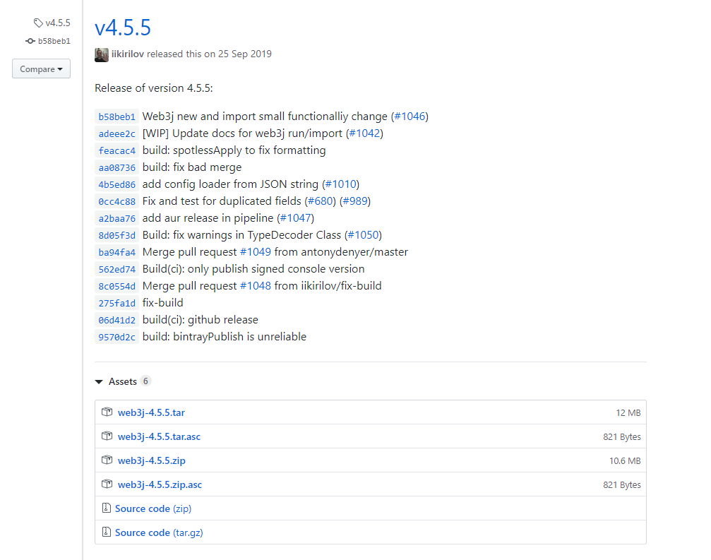This screenshot has width=711, height=560.
Task: Open commit 8c0554d
Action: coord(116,286)
